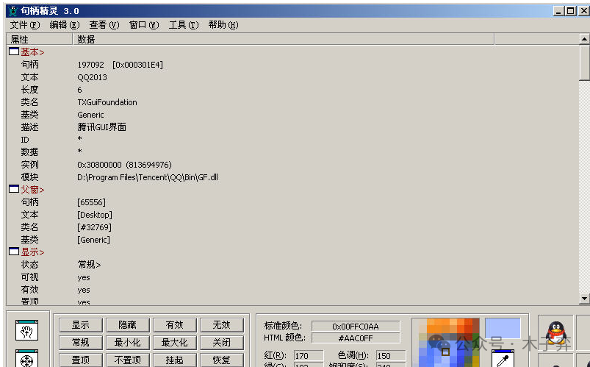590x367 pixels.
Task: Maximize the 句柄精灵 3.0 window
Action: tap(570, 11)
